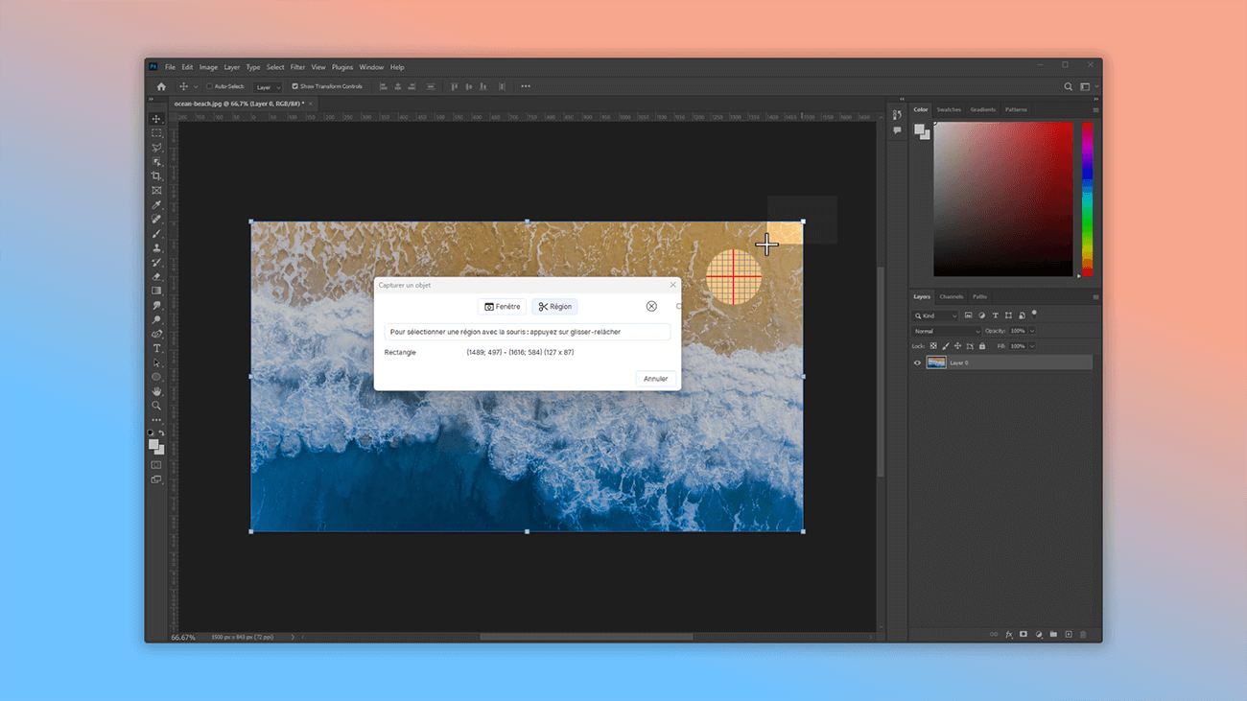The image size is (1247, 701).
Task: Open the Filter menu
Action: pos(297,66)
